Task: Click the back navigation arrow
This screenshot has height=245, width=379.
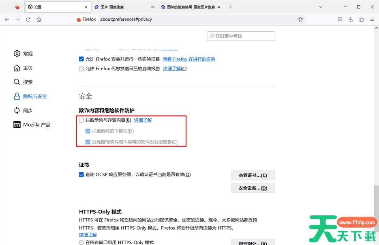Action: (x=7, y=19)
